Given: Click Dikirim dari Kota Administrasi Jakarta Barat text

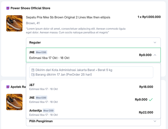Looking at the screenshot, I should 65,70.
